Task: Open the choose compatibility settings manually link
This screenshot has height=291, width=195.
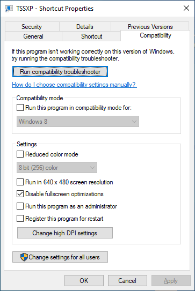Action: (x=74, y=85)
